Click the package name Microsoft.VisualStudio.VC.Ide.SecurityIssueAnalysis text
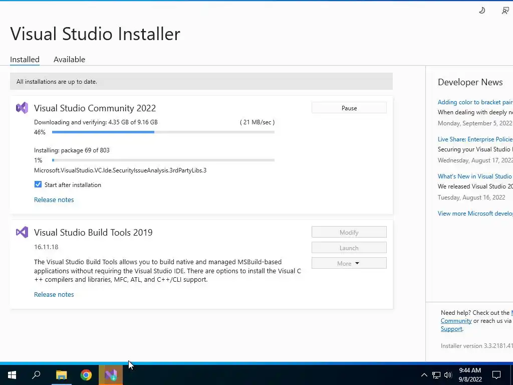 point(120,170)
